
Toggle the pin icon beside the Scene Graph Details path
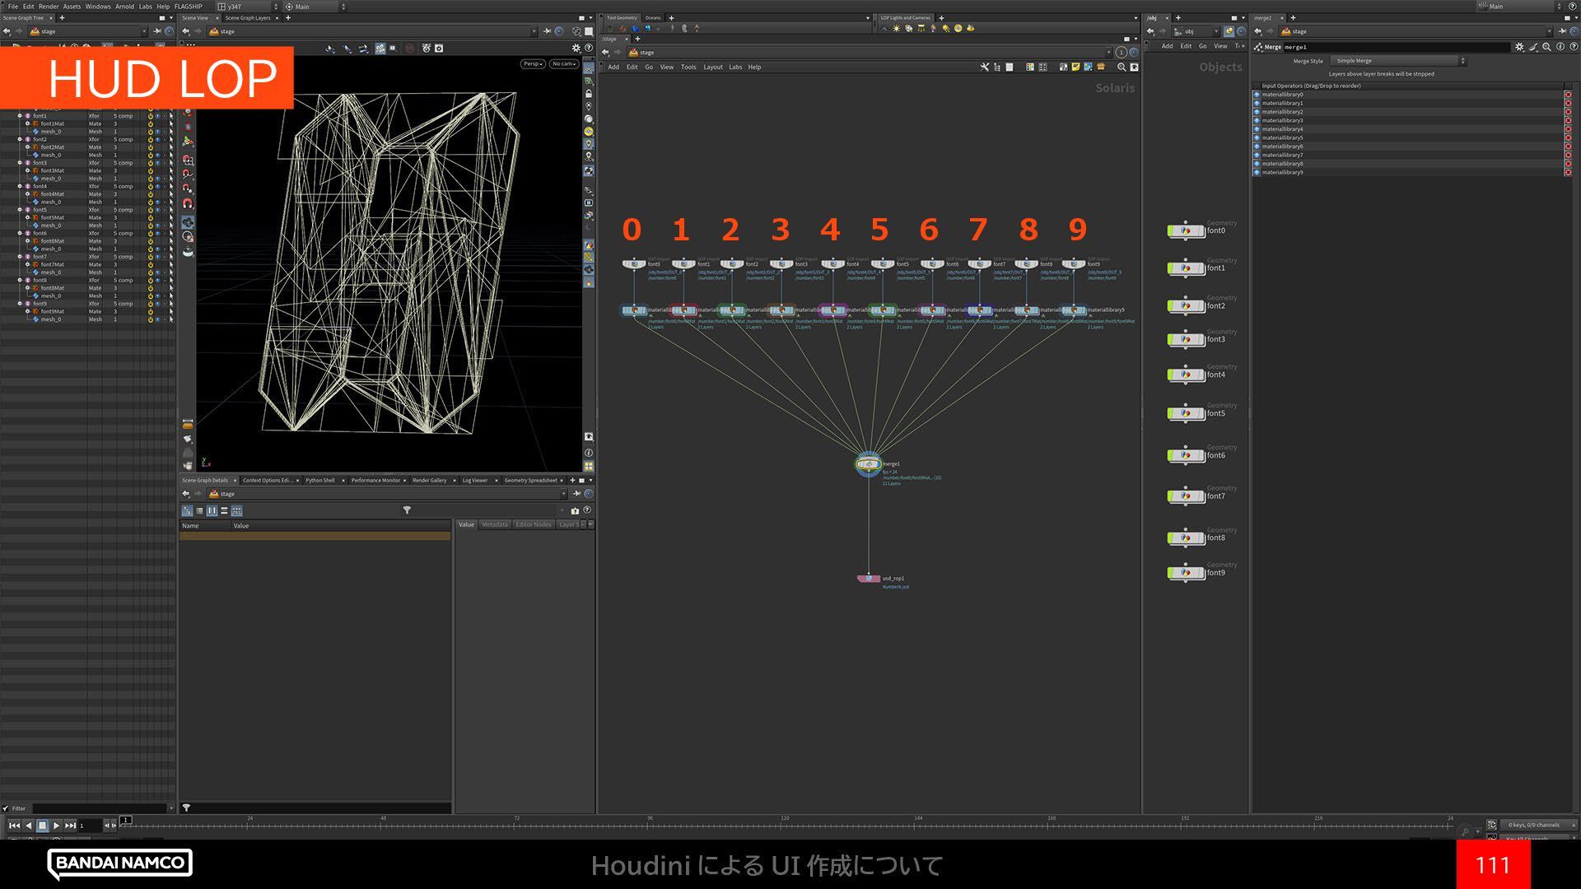point(576,494)
